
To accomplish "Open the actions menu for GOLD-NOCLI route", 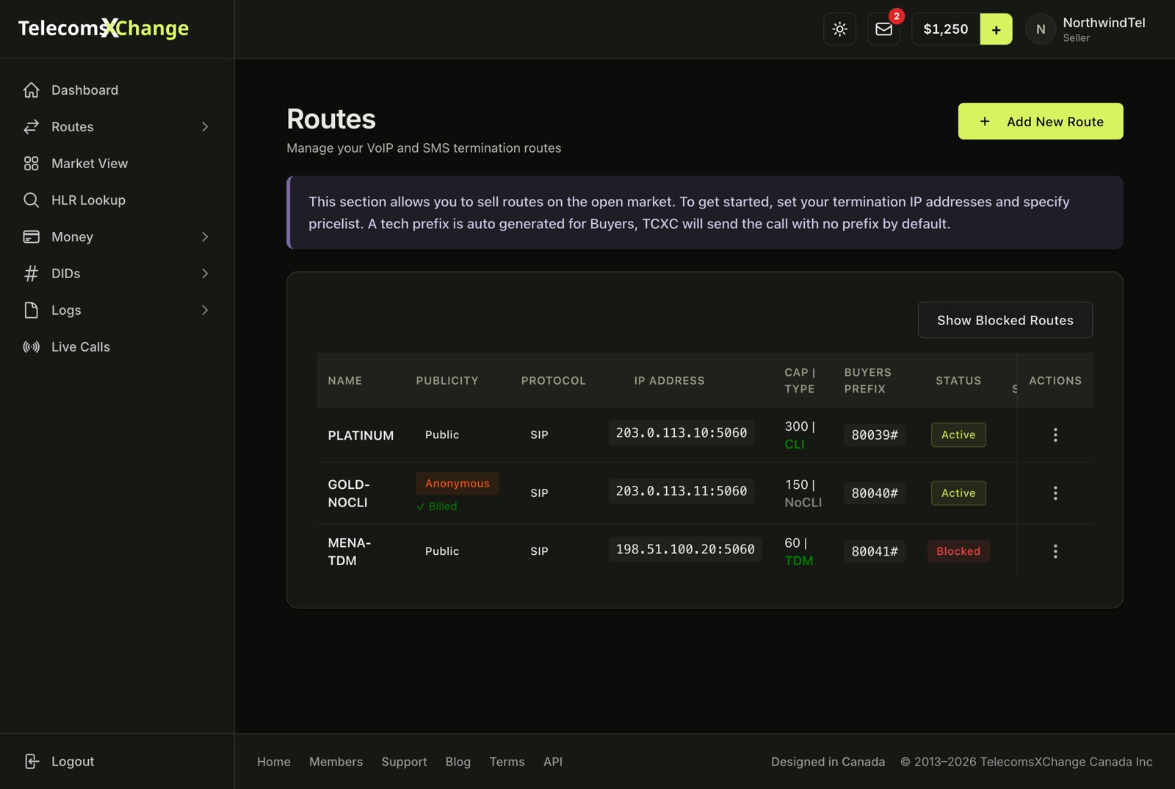I will click(1055, 492).
